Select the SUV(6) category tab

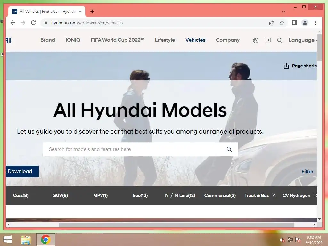pyautogui.click(x=61, y=195)
